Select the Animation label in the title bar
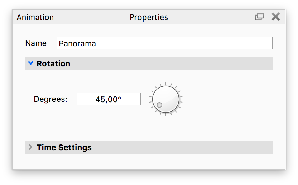 (x=35, y=17)
